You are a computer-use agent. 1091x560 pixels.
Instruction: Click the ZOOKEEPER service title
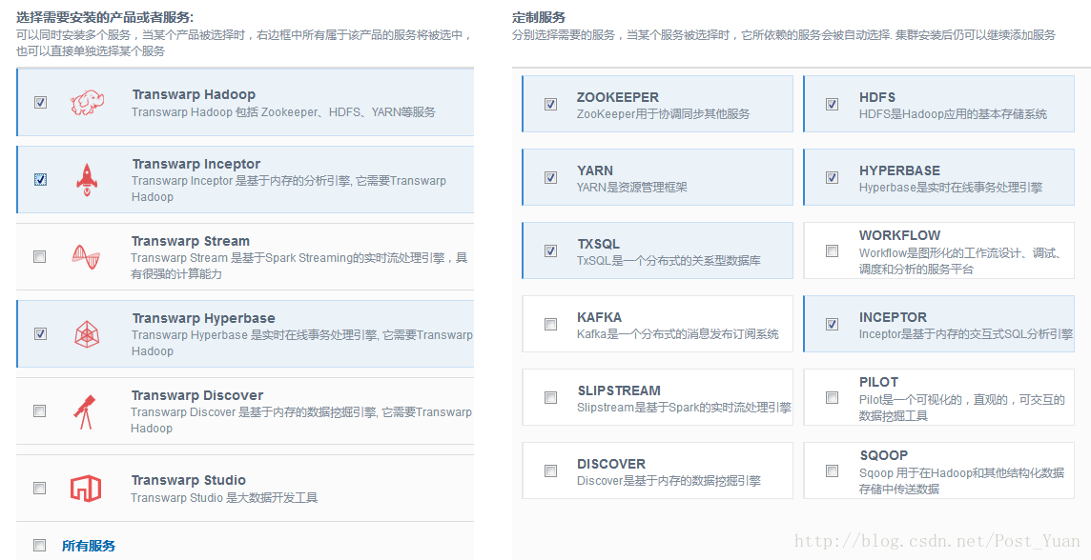[x=618, y=97]
